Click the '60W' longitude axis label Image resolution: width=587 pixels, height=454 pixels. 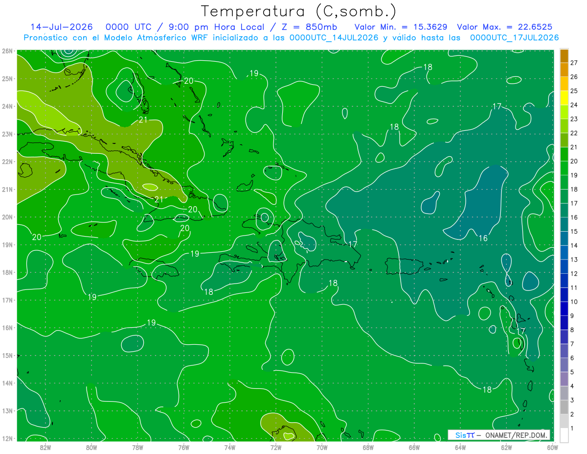[552, 447]
